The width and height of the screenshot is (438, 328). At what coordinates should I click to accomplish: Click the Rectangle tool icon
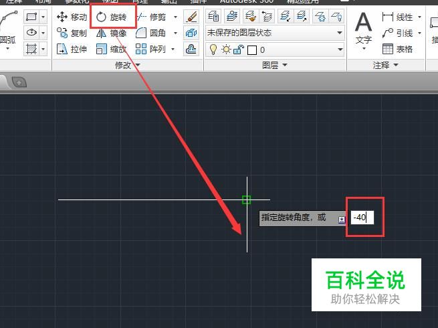[x=31, y=17]
